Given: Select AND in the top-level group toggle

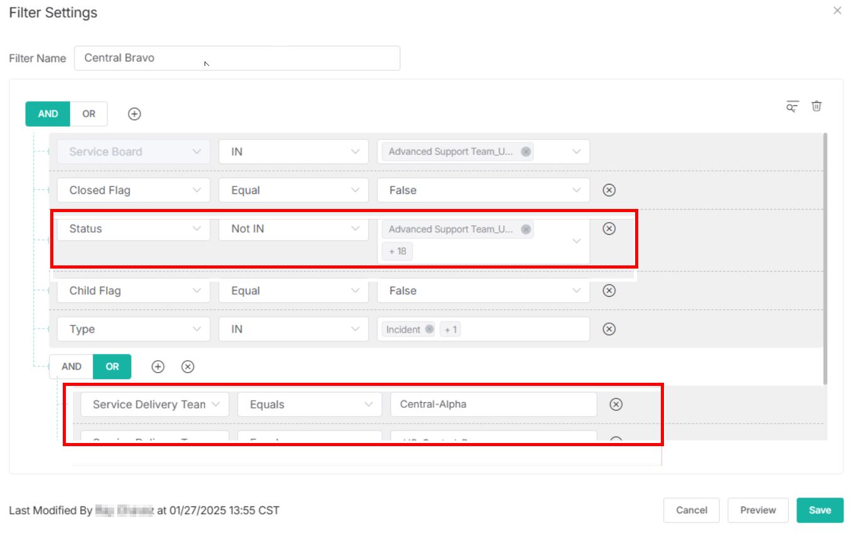Looking at the screenshot, I should click(x=48, y=114).
